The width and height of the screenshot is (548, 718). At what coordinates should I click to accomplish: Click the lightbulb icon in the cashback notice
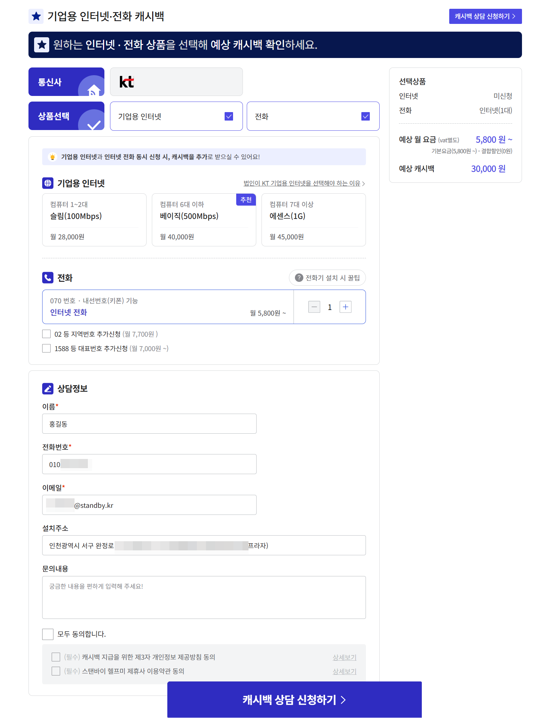pos(52,157)
